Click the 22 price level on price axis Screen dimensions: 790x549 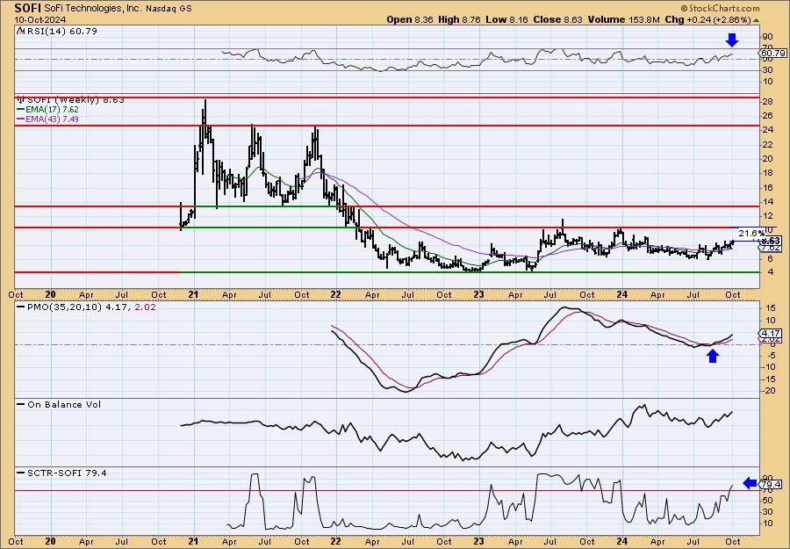click(x=768, y=145)
